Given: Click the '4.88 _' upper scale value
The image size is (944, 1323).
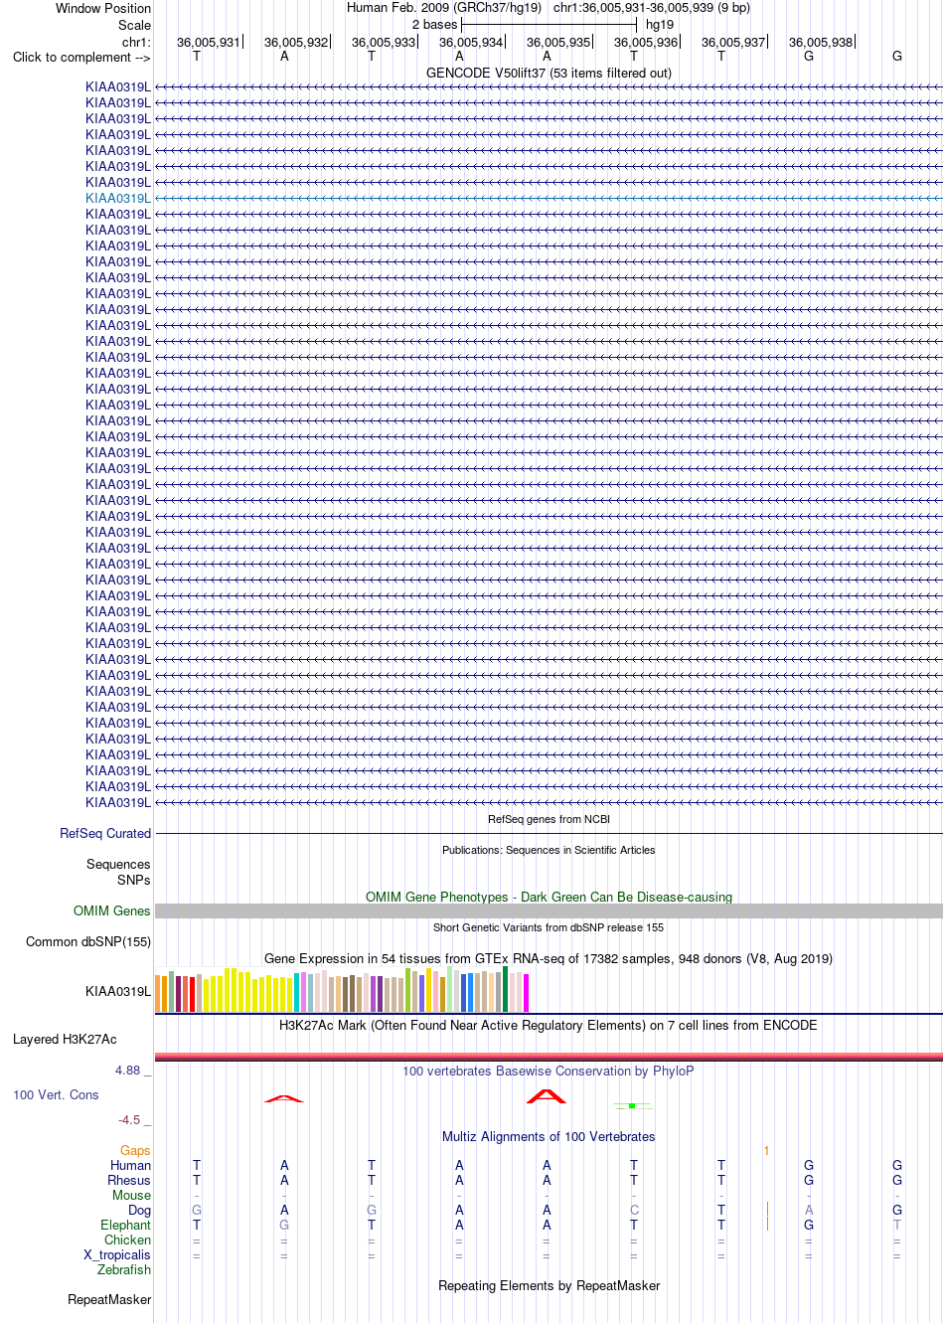Looking at the screenshot, I should [133, 1070].
